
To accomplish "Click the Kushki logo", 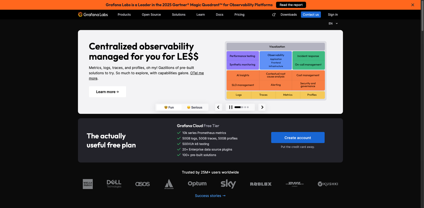I will 328,184.
